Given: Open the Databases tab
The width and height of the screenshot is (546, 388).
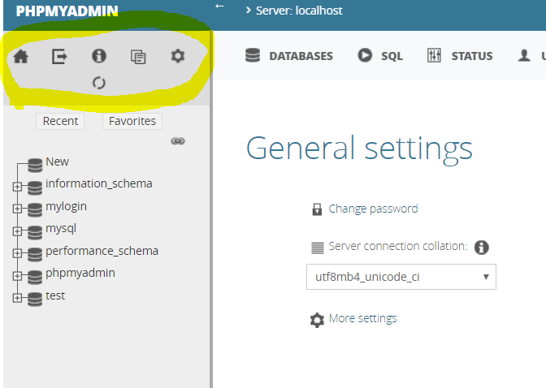Looking at the screenshot, I should click(x=289, y=56).
